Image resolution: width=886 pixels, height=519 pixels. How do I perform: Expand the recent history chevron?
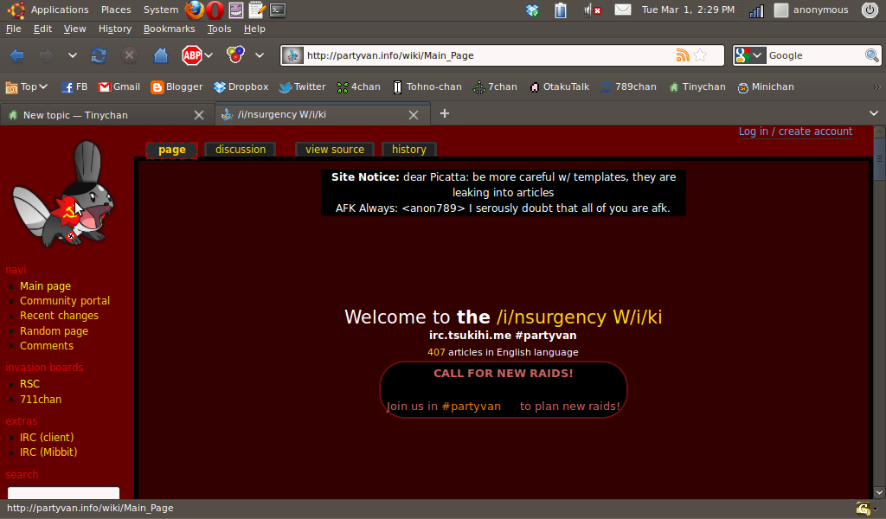click(73, 54)
